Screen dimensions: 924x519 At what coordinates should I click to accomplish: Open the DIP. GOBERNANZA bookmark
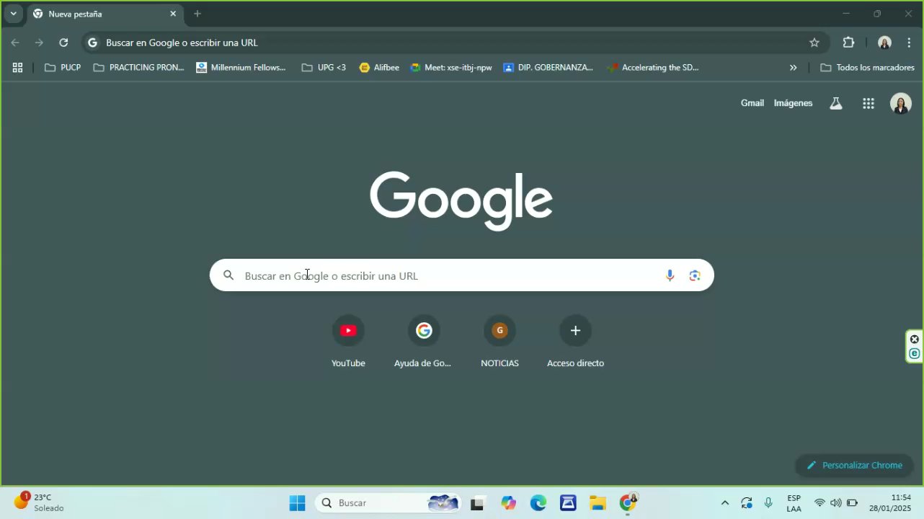(548, 68)
